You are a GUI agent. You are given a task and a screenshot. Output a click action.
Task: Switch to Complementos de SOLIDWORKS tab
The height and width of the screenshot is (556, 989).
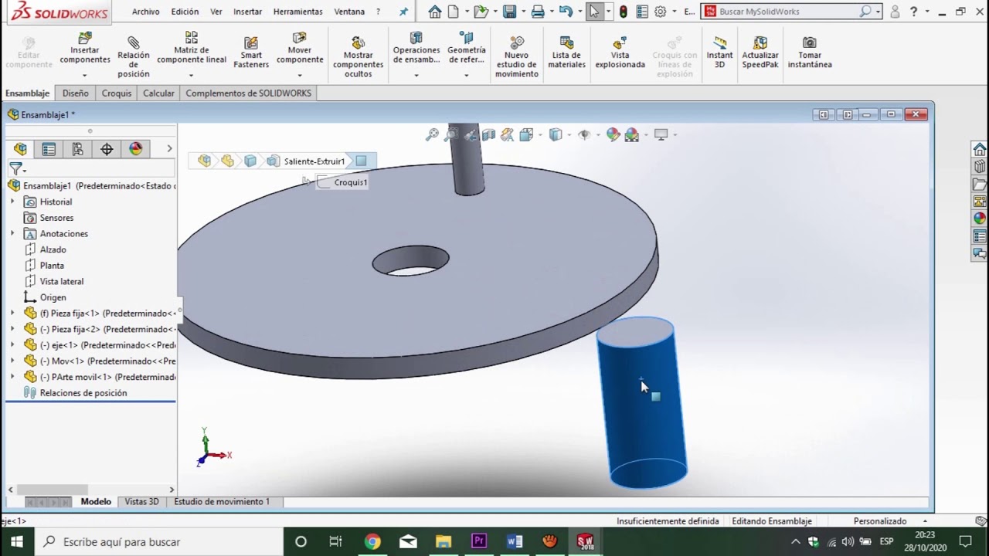click(248, 93)
